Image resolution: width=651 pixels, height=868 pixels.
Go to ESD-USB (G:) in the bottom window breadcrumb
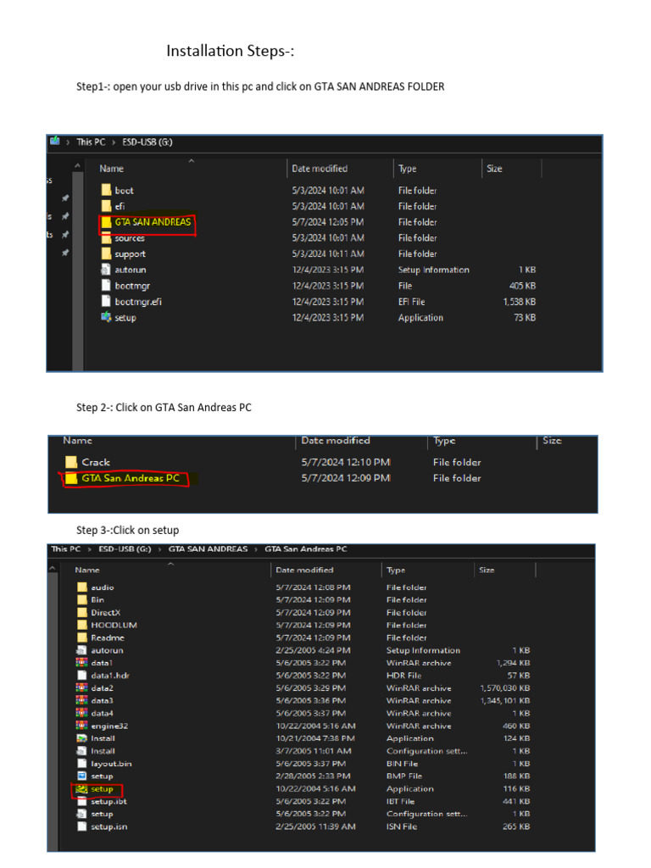(x=125, y=549)
